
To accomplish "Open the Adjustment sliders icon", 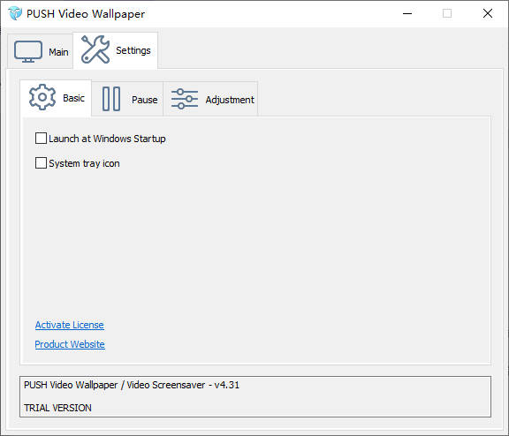I will 185,99.
